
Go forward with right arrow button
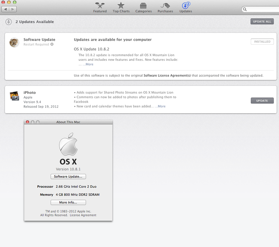pos(13,9)
